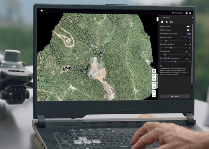Viewport: 209px width, 149px height.
Task: Click the Route Angle slider handle
Action: coord(165,55)
